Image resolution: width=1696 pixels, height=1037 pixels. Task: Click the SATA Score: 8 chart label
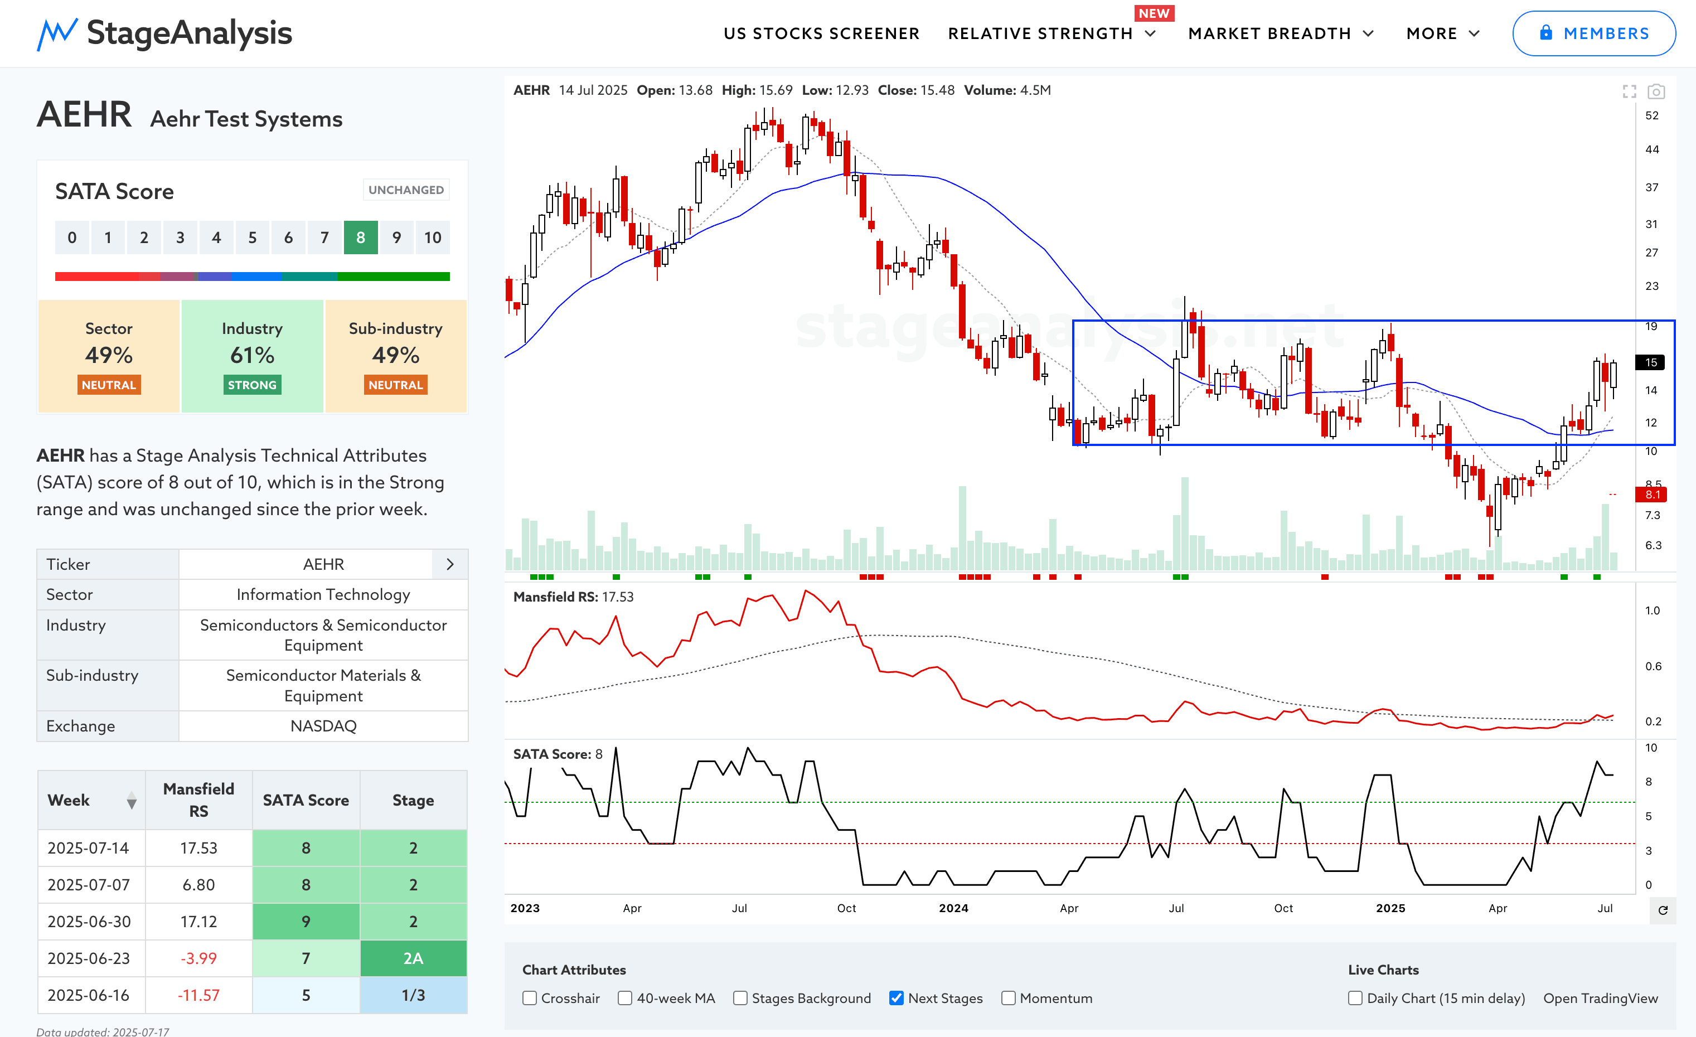pos(558,753)
